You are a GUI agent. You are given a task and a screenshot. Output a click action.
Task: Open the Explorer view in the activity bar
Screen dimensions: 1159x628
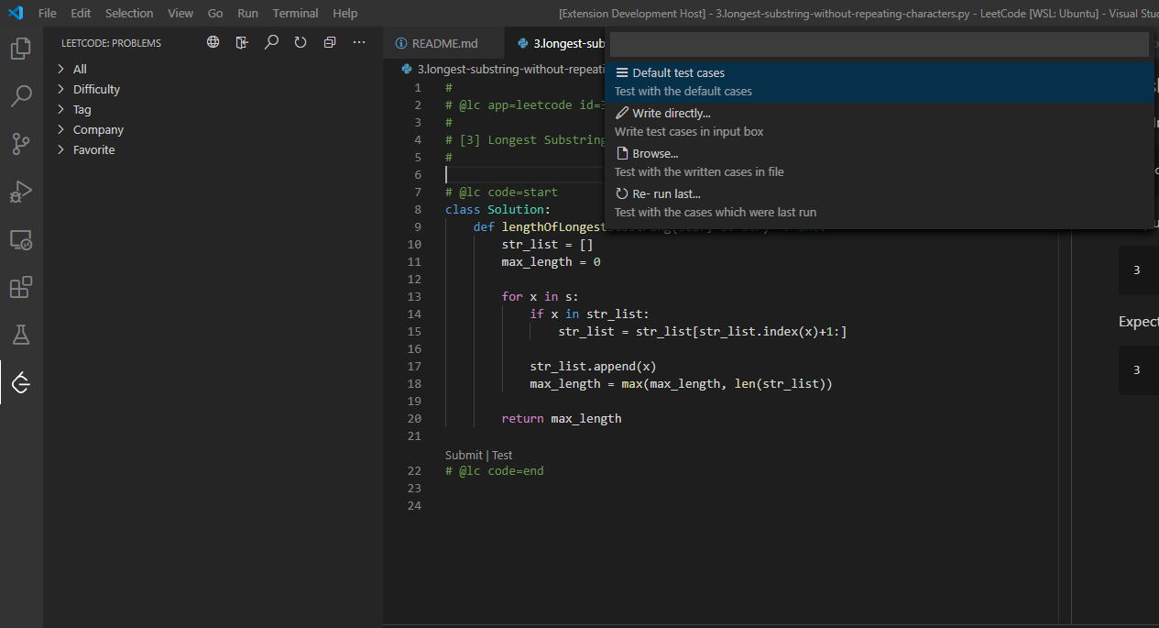click(x=21, y=49)
